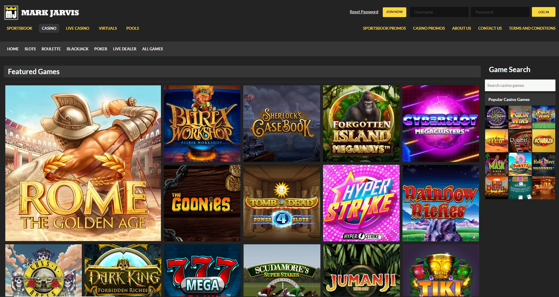The image size is (559, 297).
Task: Open the Contact Us page
Action: (x=490, y=28)
